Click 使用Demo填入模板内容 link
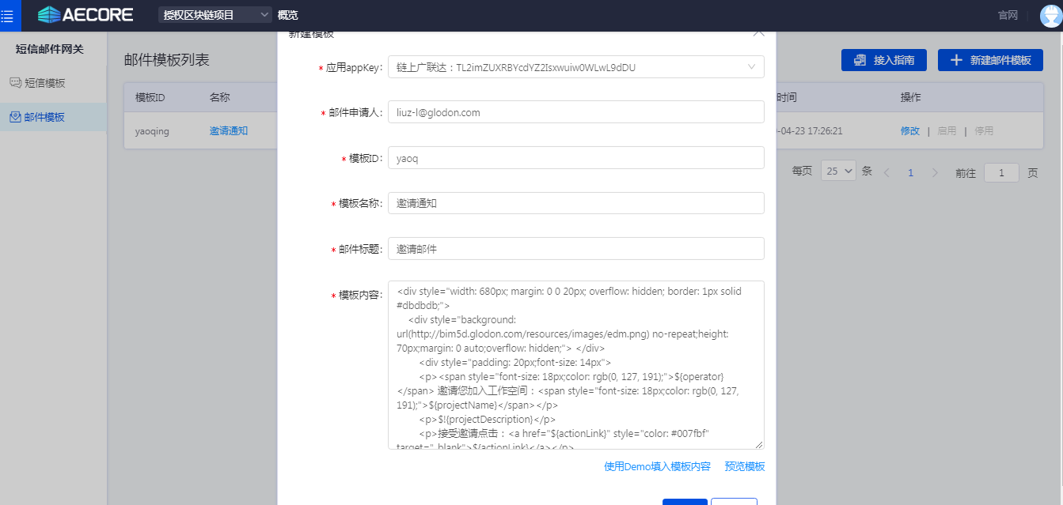The image size is (1063, 505). (657, 466)
